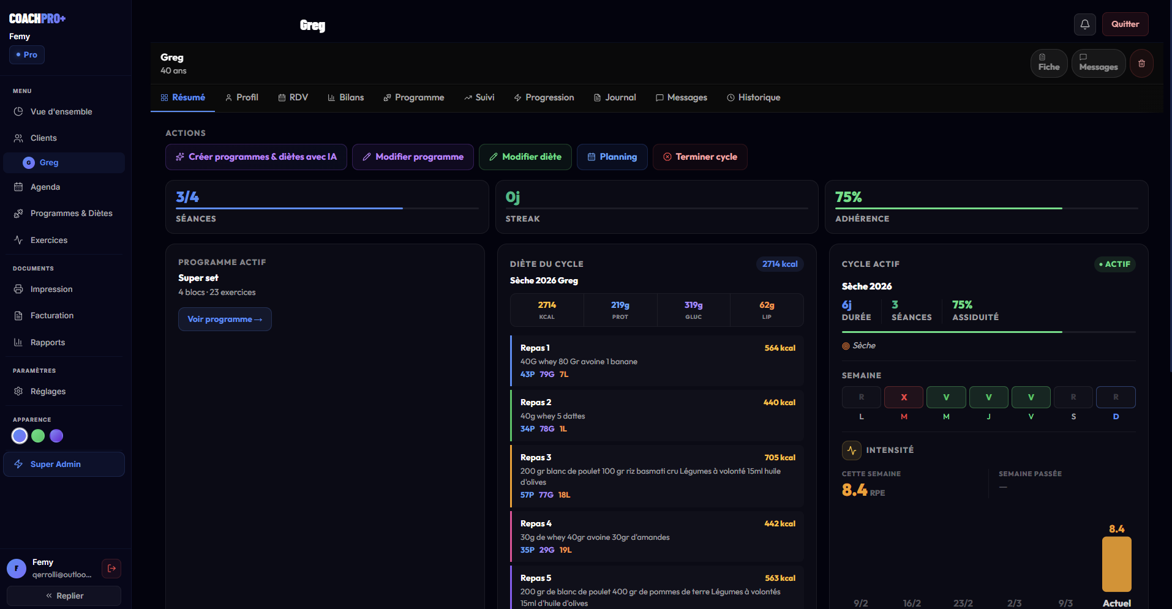Image resolution: width=1172 pixels, height=609 pixels.
Task: Open Repas 1 meal card
Action: tap(656, 361)
